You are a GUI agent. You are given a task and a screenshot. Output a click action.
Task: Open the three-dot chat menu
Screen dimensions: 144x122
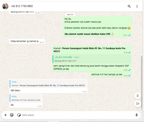click(x=137, y=6)
